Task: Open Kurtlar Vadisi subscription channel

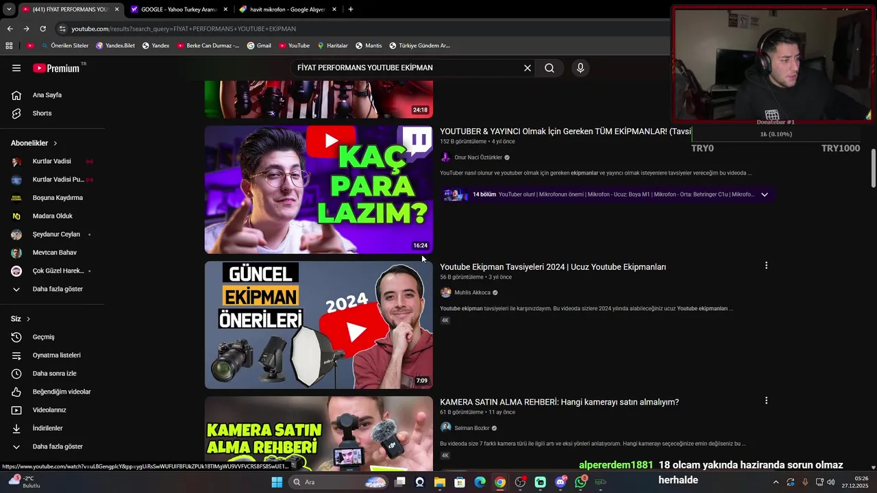Action: (x=52, y=162)
